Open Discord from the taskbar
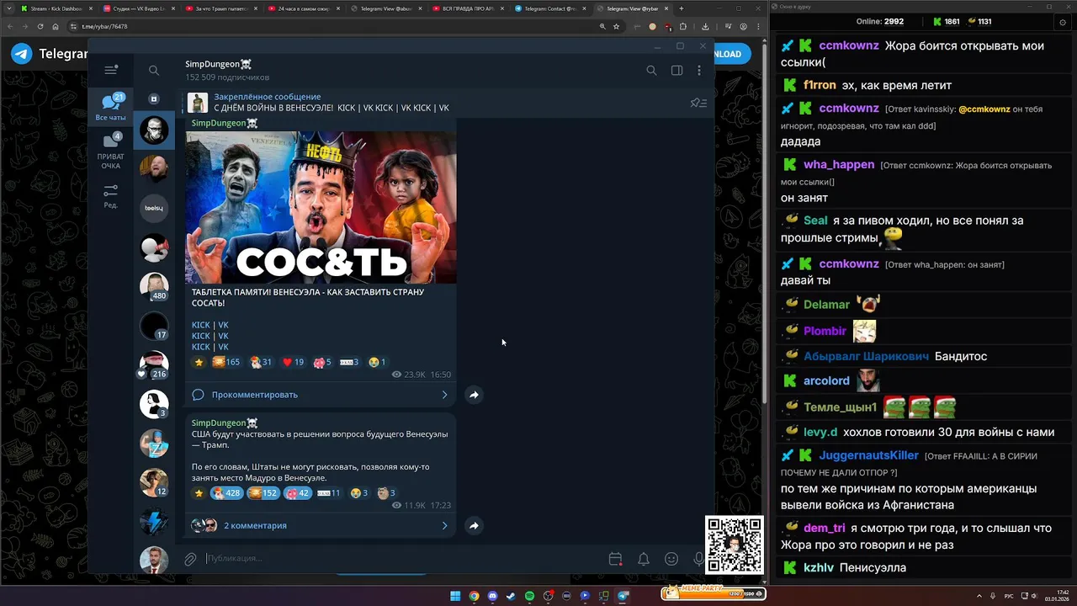Viewport: 1077px width, 606px height. (492, 596)
